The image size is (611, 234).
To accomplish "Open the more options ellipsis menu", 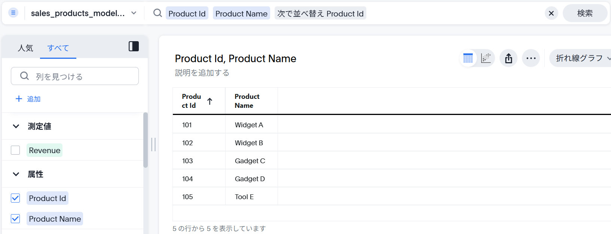I will pyautogui.click(x=531, y=58).
